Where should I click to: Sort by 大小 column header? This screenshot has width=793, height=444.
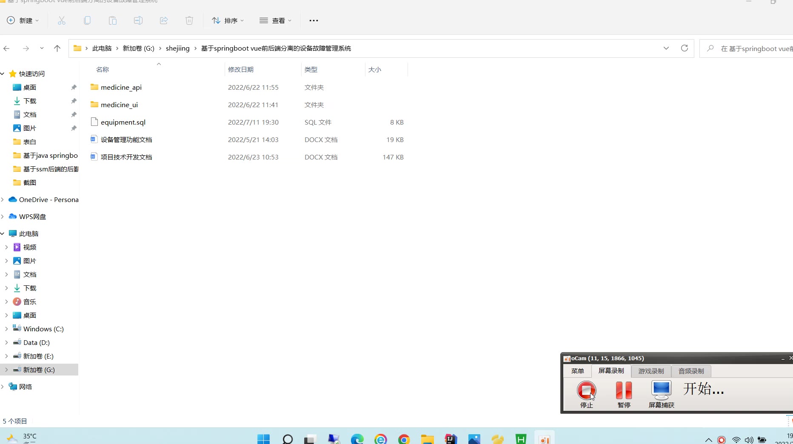pyautogui.click(x=375, y=69)
